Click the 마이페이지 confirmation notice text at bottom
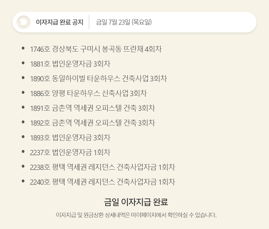The height and width of the screenshot is (229, 269). pyautogui.click(x=136, y=216)
